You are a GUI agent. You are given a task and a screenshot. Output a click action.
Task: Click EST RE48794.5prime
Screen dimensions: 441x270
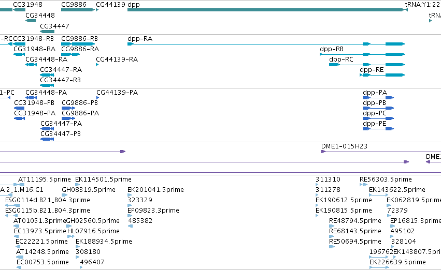[x=332, y=227]
